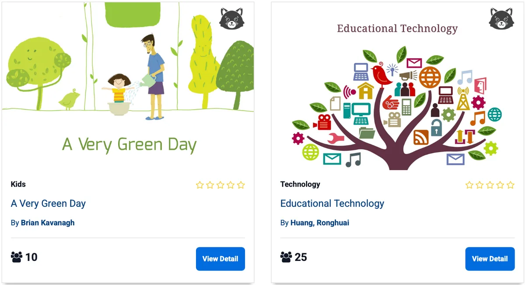Click cat icon on A Very Green Day card
The image size is (525, 285).
(x=232, y=19)
